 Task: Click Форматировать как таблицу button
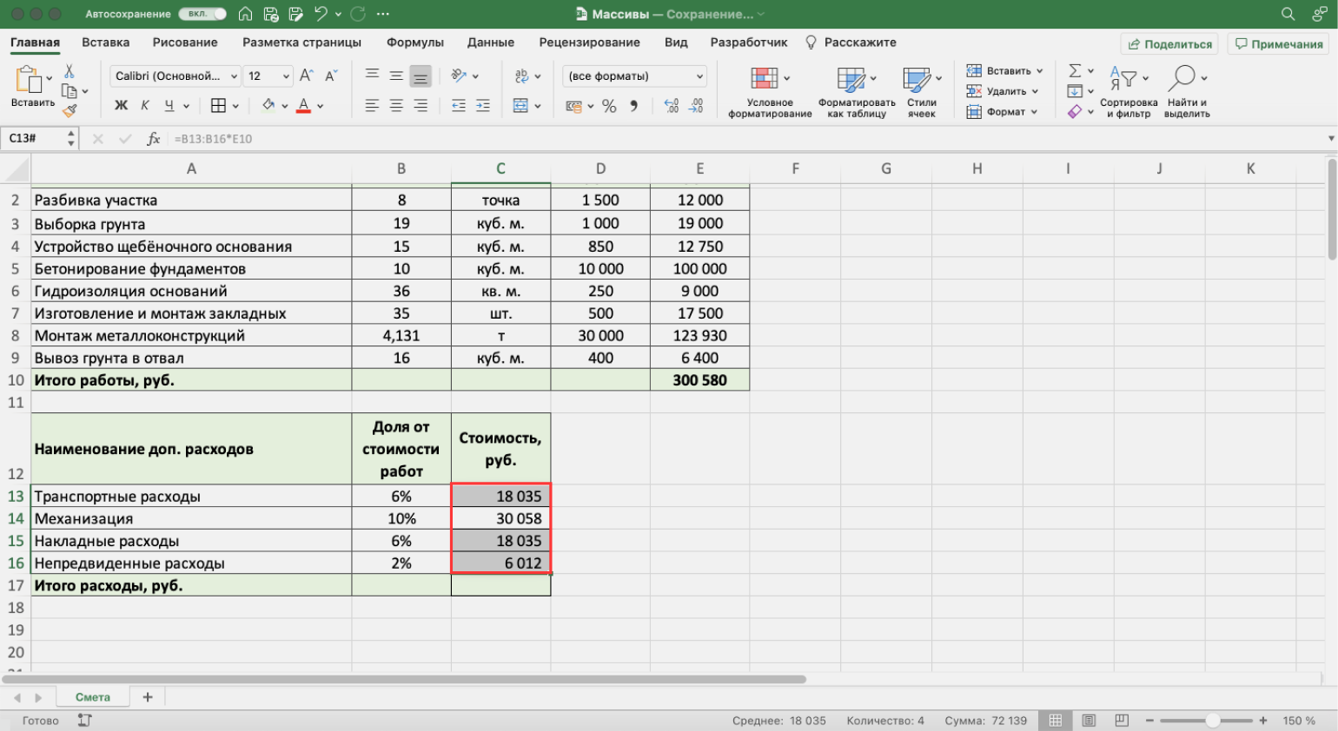[x=857, y=92]
